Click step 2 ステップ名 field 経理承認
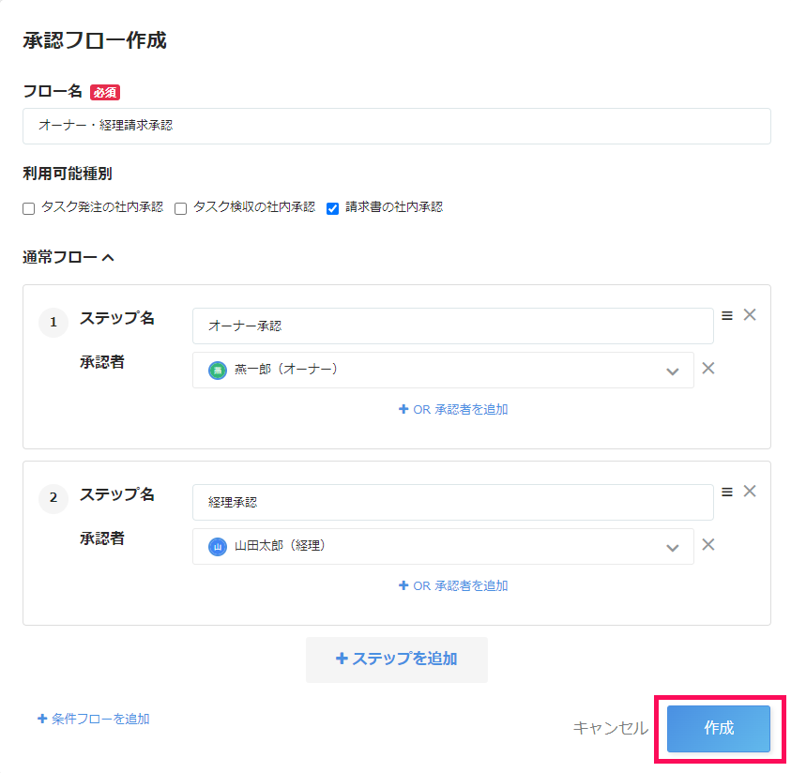Viewport: 791px width, 773px height. tap(452, 503)
